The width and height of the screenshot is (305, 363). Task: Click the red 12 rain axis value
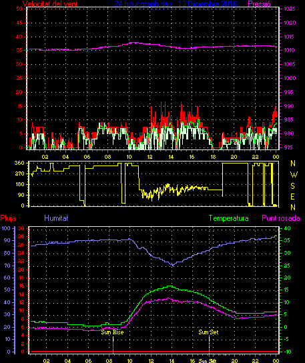point(21,302)
